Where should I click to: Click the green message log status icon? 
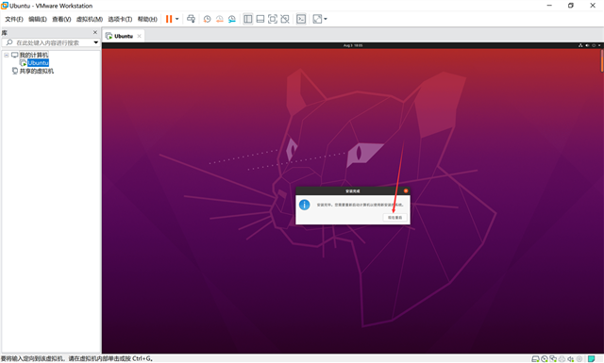point(592,359)
